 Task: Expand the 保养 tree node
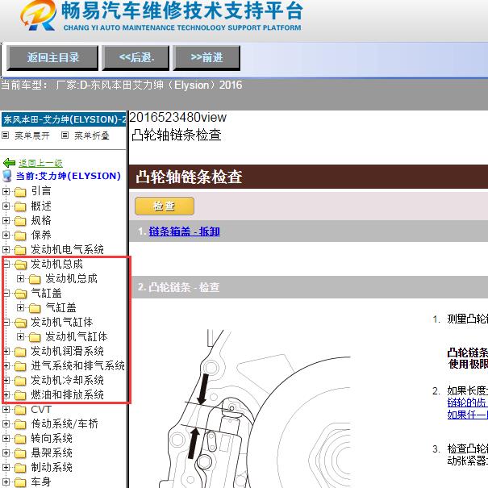pos(6,235)
